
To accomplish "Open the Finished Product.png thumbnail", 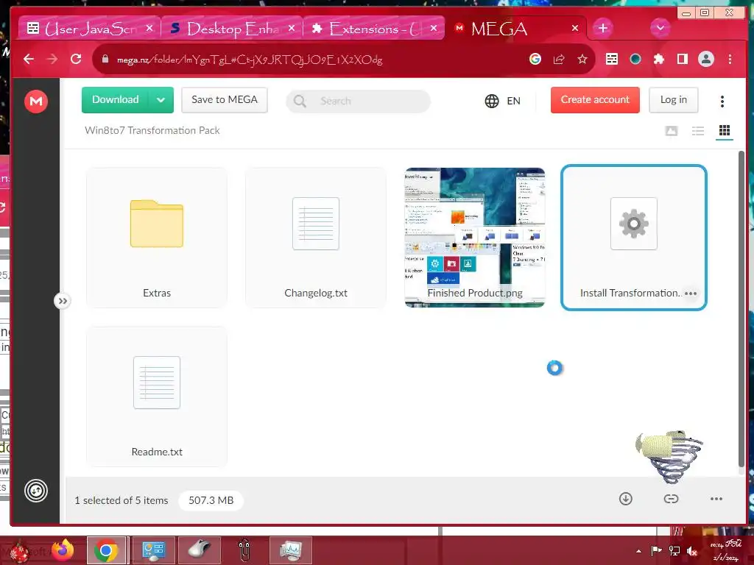I will 475,238.
